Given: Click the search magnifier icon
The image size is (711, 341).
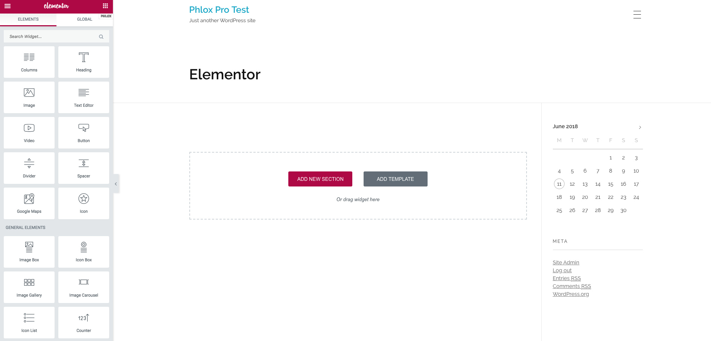Looking at the screenshot, I should tap(101, 37).
